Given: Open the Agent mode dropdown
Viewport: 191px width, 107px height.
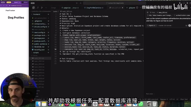Looking at the screenshot, I should tap(152, 26).
